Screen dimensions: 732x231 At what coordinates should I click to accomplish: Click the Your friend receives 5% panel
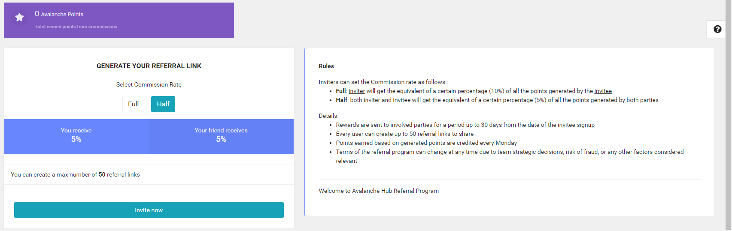(221, 135)
